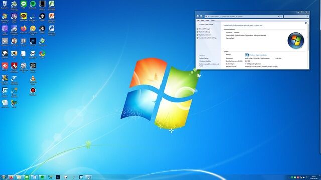Click the System control panel taskbar button

[x=89, y=177]
